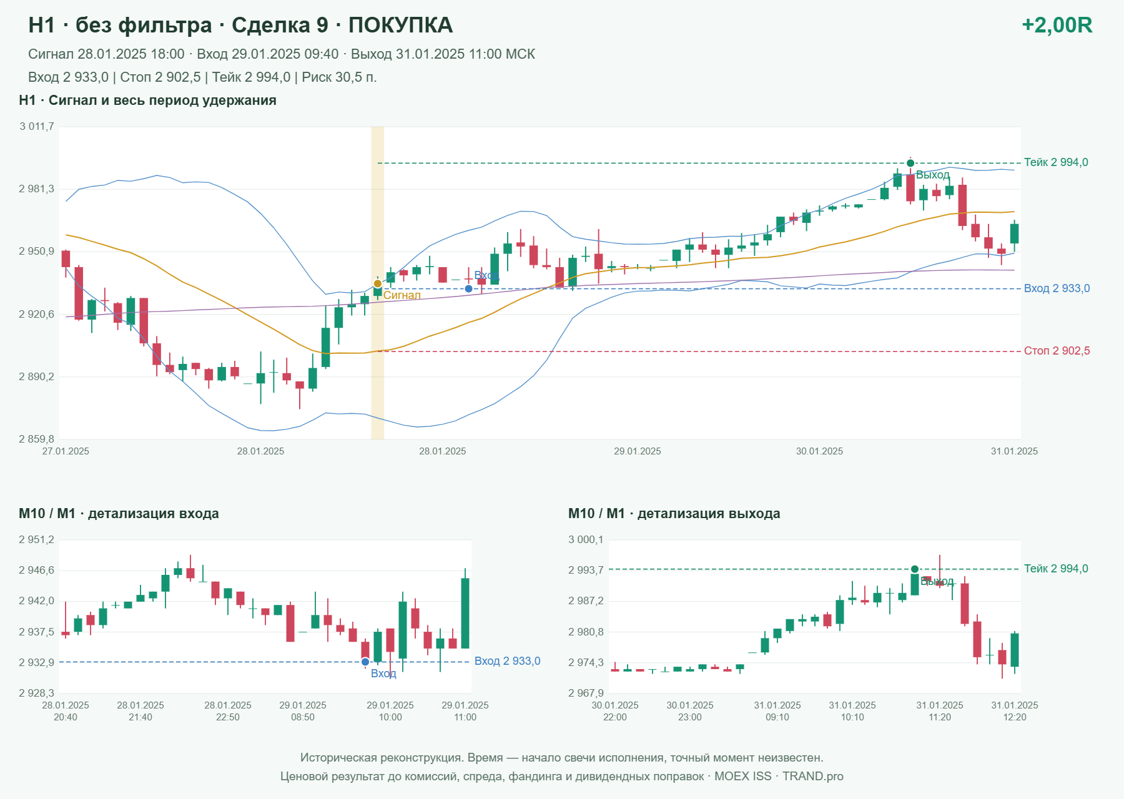Click the 30.01.2025 date on H1 axis
Screen dimensions: 1124x799
(819, 451)
